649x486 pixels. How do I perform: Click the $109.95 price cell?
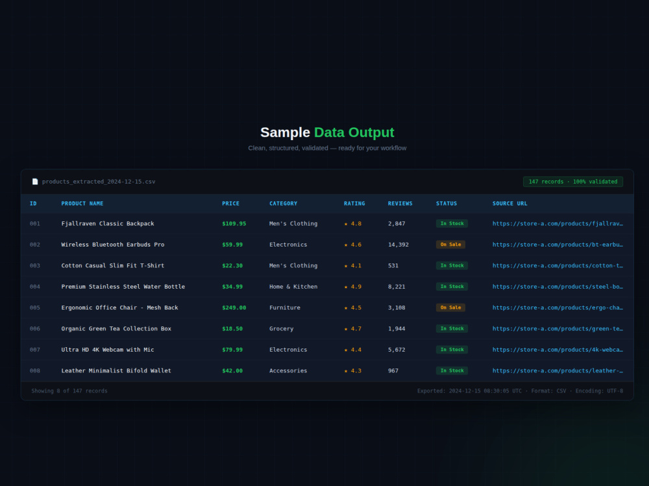[x=234, y=224]
